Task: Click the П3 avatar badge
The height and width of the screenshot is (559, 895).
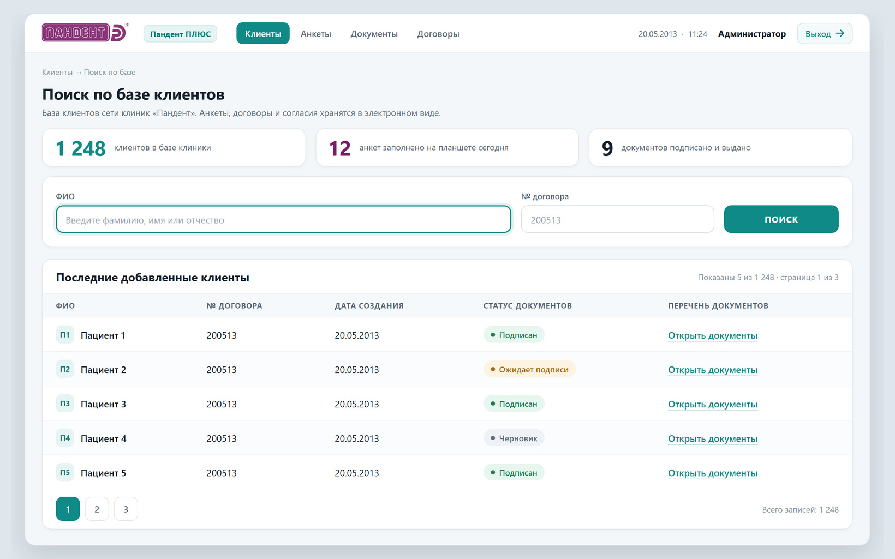Action: click(65, 404)
